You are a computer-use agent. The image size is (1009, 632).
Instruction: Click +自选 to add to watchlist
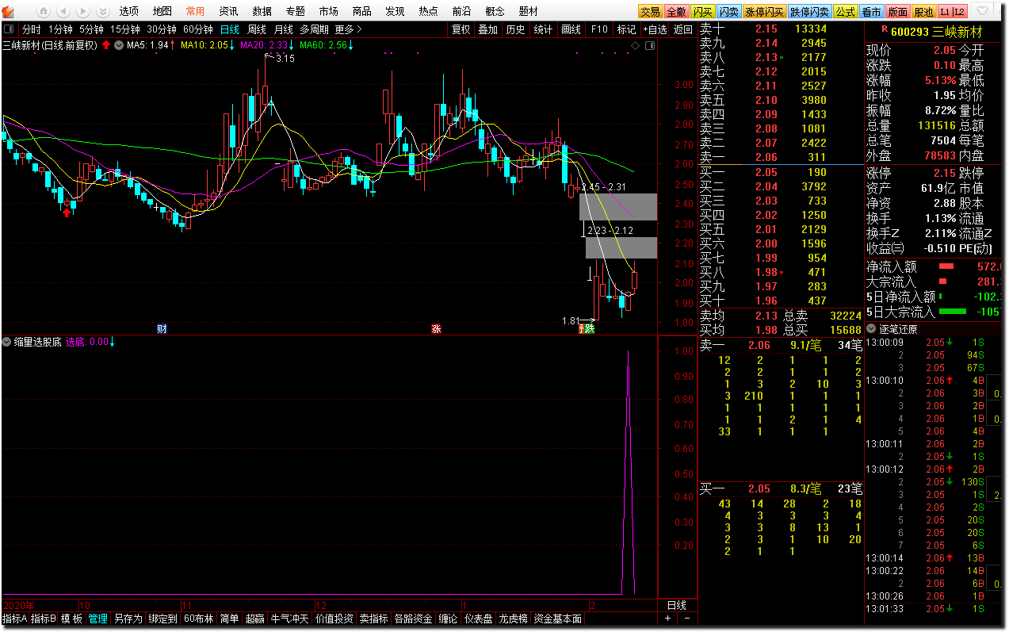(x=655, y=29)
